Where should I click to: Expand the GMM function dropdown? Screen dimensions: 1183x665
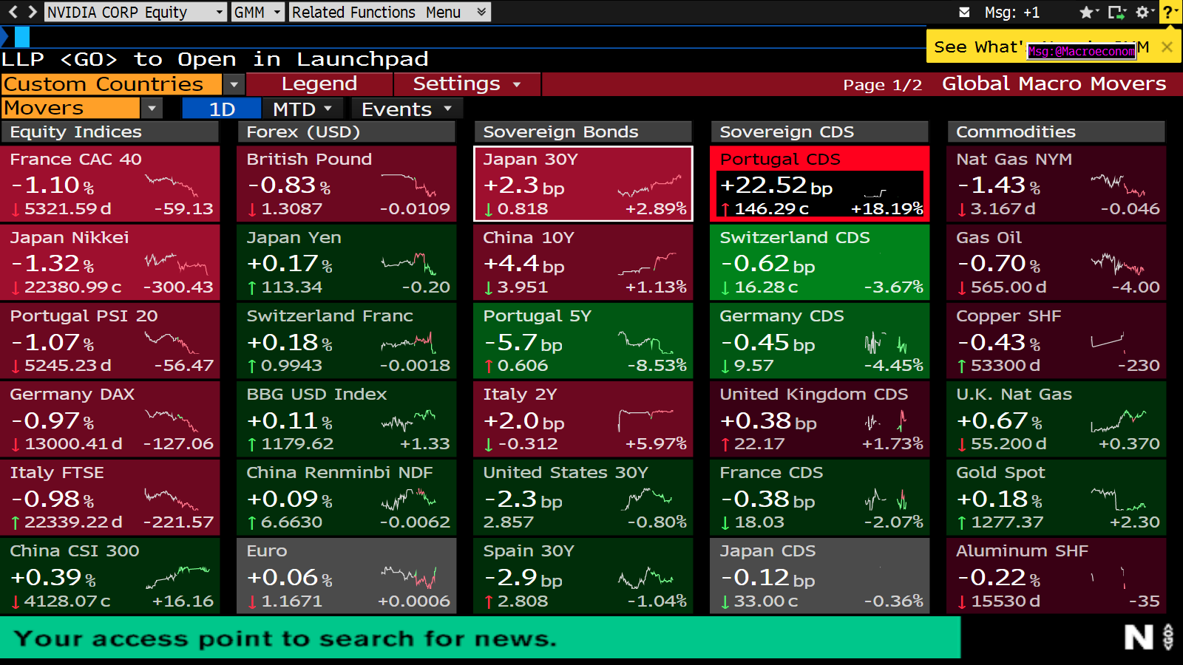277,12
